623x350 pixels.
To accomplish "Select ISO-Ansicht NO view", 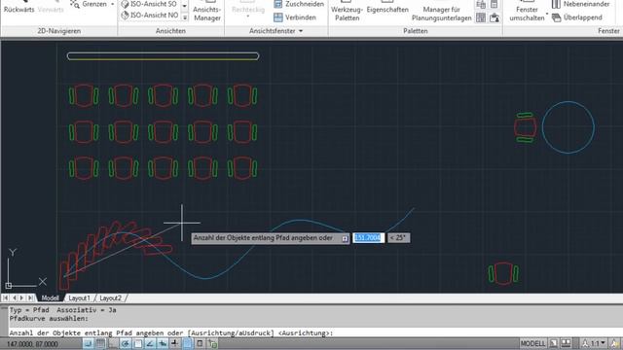I will 149,16.
